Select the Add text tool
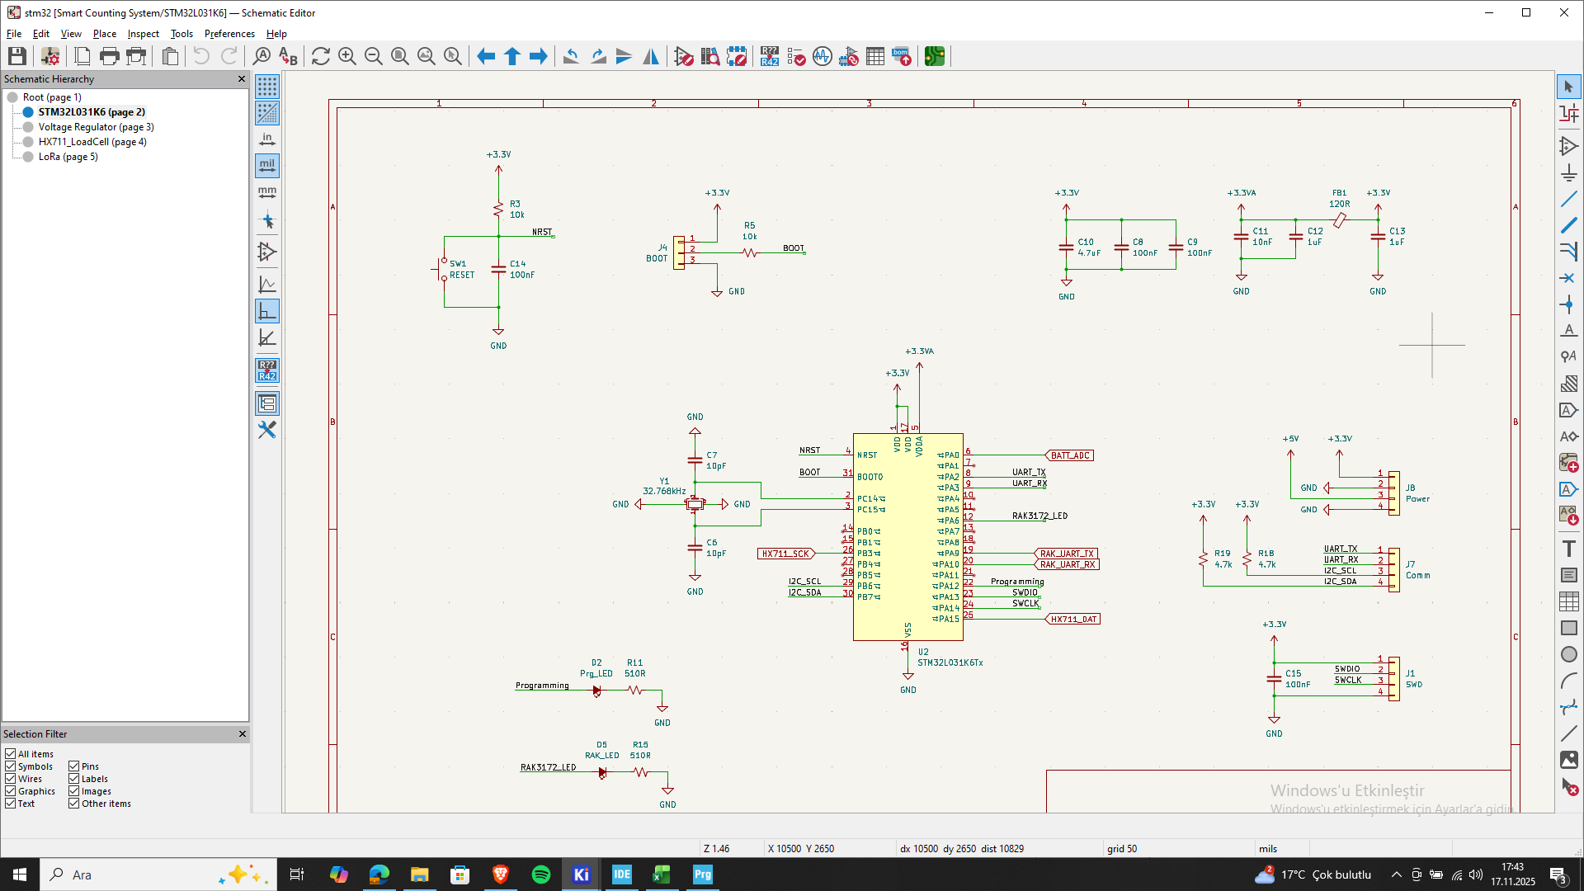Viewport: 1584px width, 891px height. click(x=1568, y=549)
